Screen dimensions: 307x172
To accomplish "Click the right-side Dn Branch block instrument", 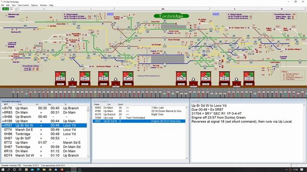I will click(x=224, y=78).
